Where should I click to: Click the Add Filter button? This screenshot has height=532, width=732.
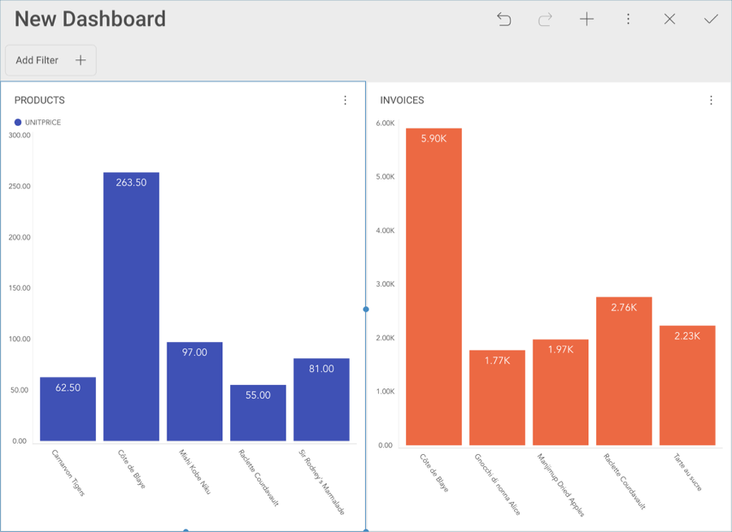click(51, 60)
